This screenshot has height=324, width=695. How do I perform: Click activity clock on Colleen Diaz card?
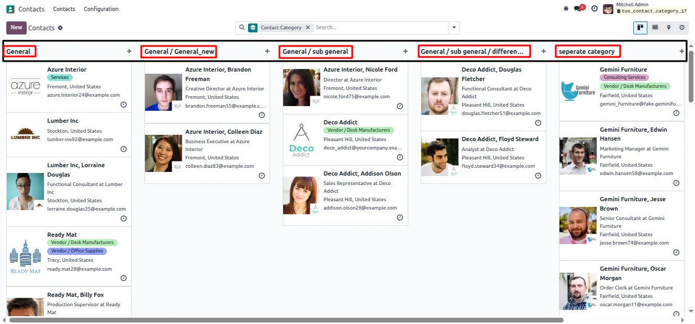tap(262, 176)
